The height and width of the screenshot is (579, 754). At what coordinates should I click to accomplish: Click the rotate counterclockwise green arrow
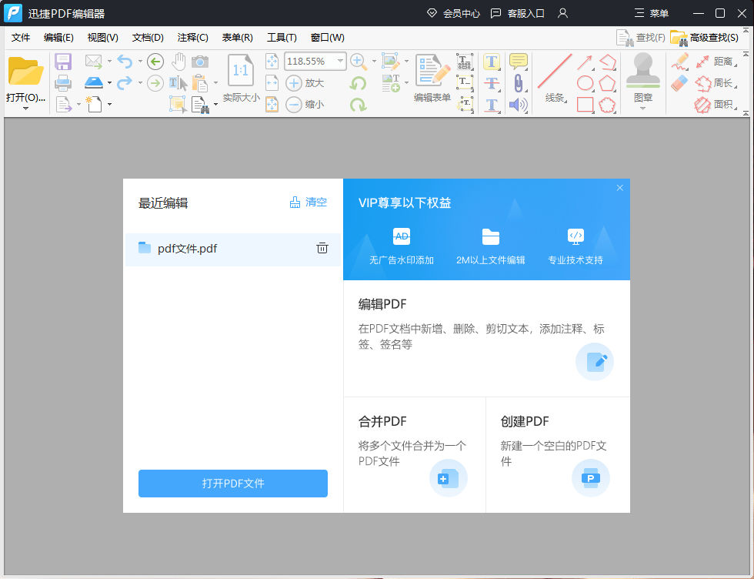click(x=359, y=83)
